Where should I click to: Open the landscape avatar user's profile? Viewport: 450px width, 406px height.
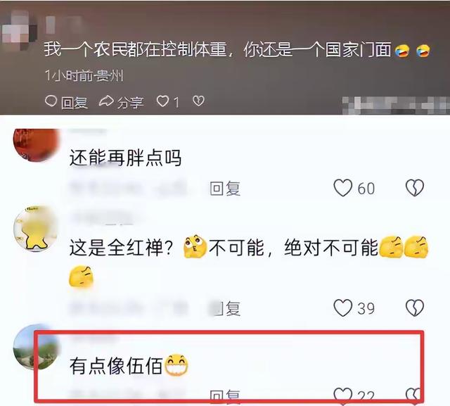pyautogui.click(x=36, y=347)
